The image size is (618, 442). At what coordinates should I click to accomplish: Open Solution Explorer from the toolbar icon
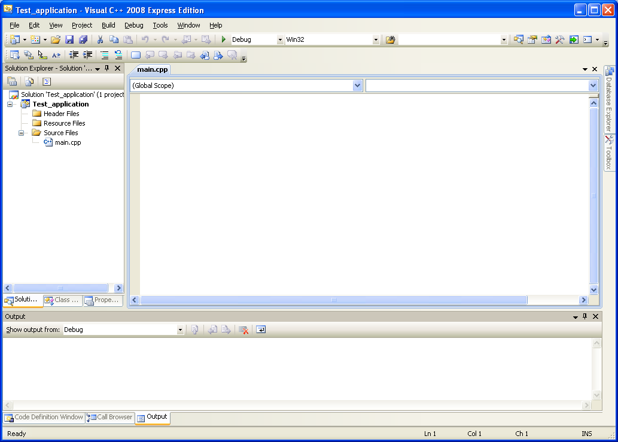pyautogui.click(x=518, y=39)
